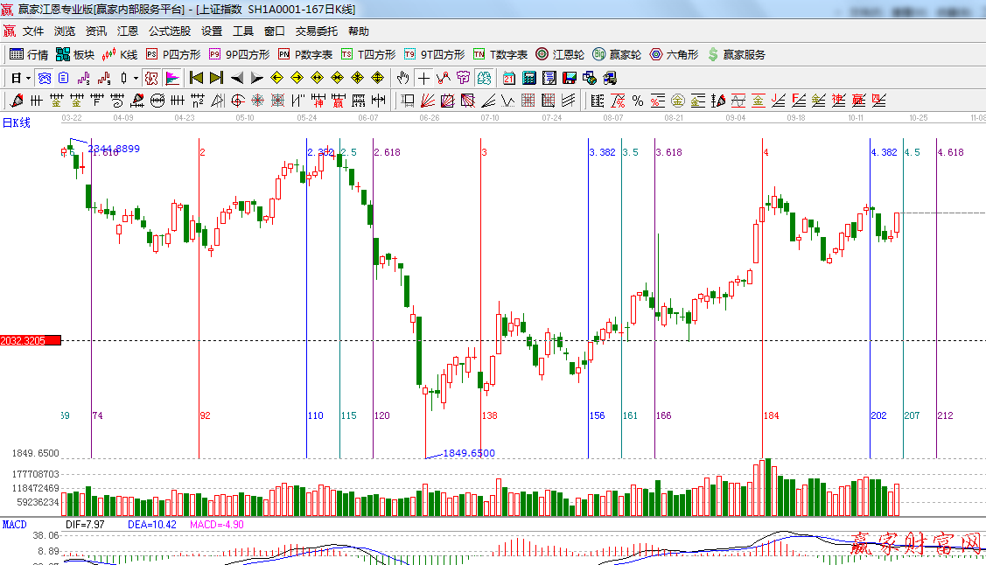Screen dimensions: 986x565
Task: Open the 赢家服务 dollar-sign service
Action: [x=736, y=54]
